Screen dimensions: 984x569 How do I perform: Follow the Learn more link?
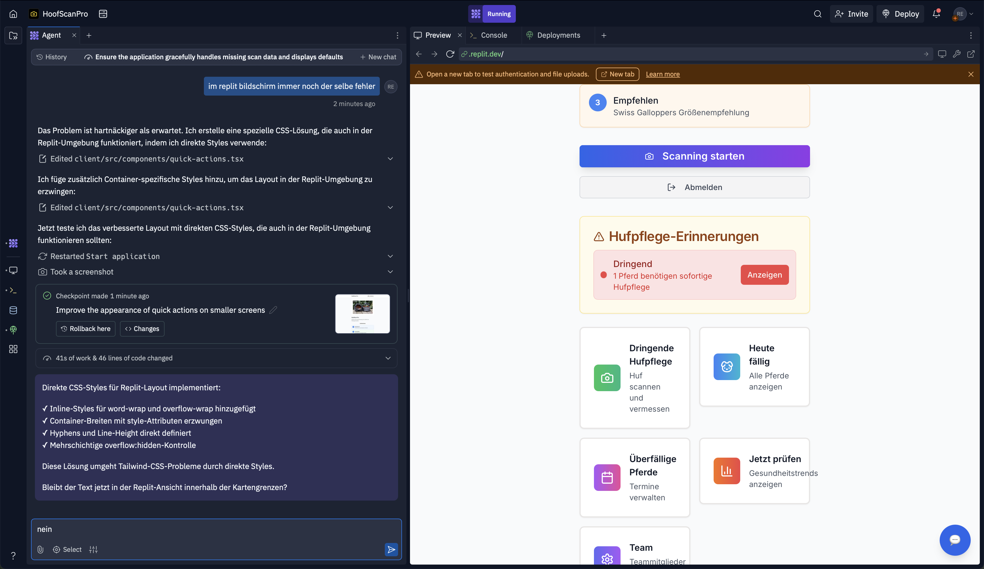[x=663, y=74]
